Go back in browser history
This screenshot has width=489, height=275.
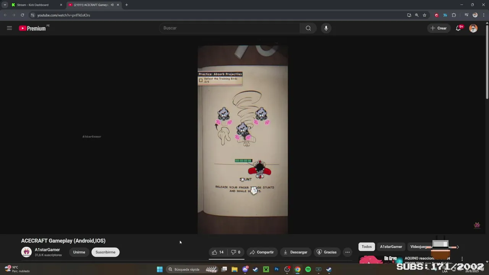[5, 15]
